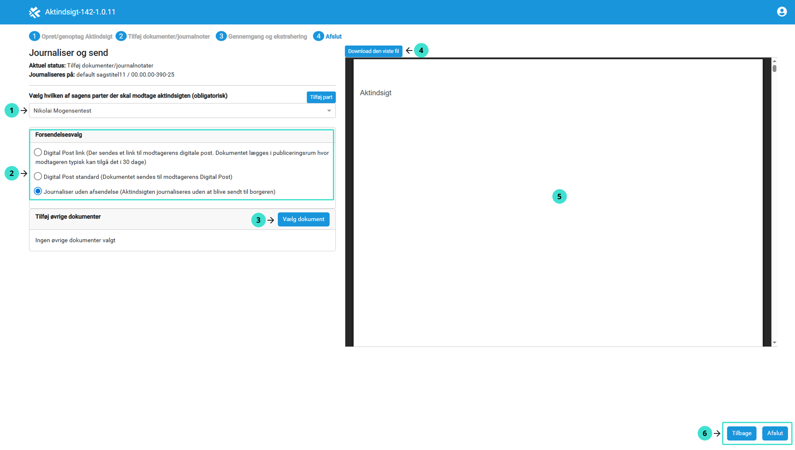
Task: Go to Gennemgang og ekstrahering step
Action: pyautogui.click(x=267, y=36)
